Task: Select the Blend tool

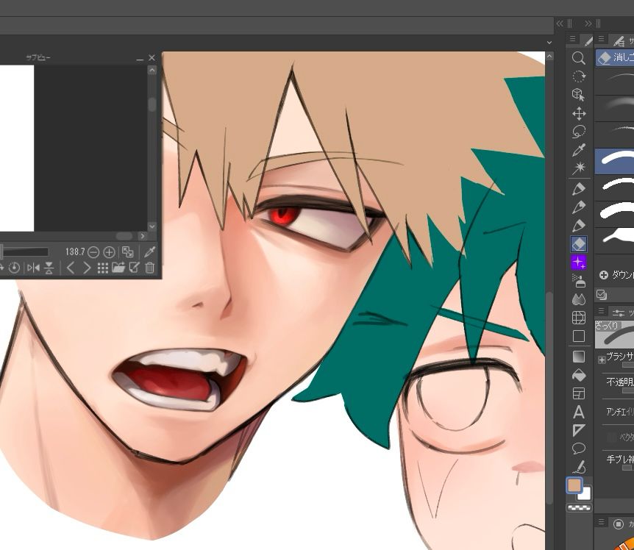Action: (x=579, y=299)
